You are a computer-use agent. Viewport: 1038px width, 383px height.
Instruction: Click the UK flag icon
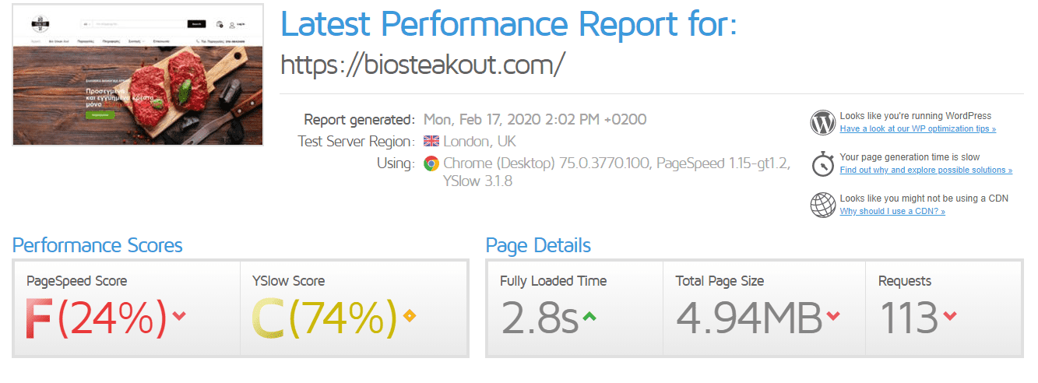(431, 142)
